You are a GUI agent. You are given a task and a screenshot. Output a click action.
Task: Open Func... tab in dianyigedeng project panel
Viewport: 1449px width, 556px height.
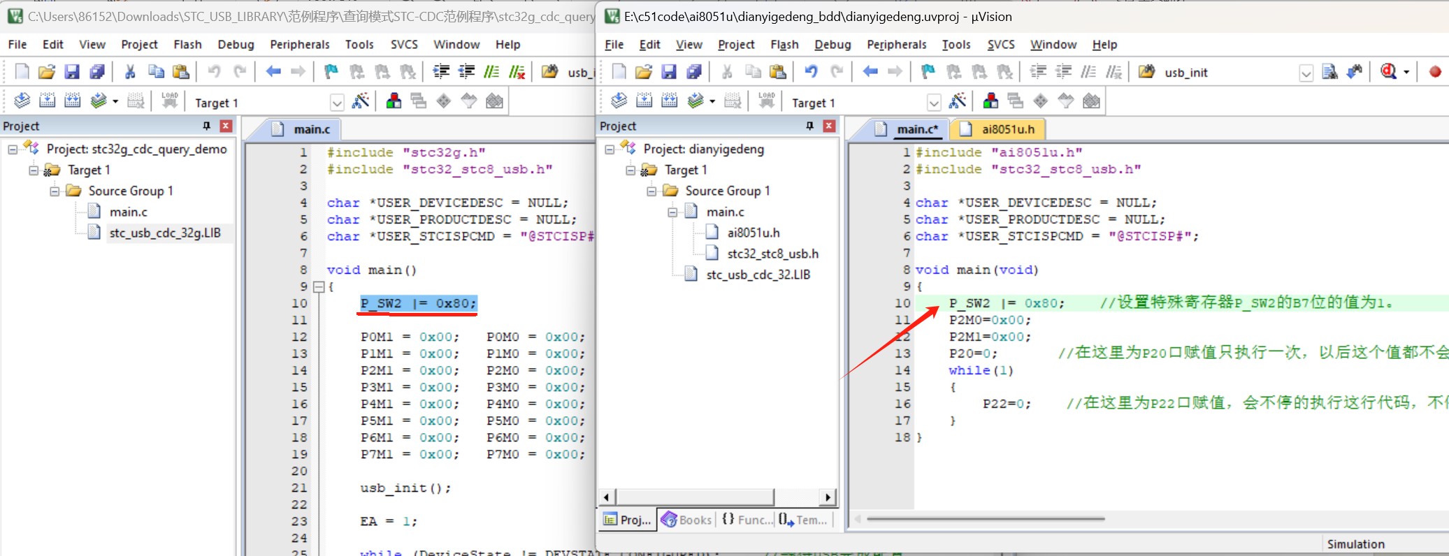746,520
